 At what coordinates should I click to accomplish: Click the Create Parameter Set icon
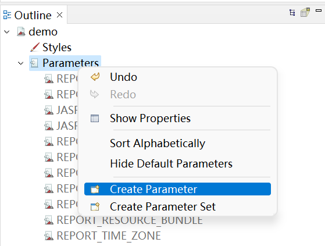[x=95, y=206]
